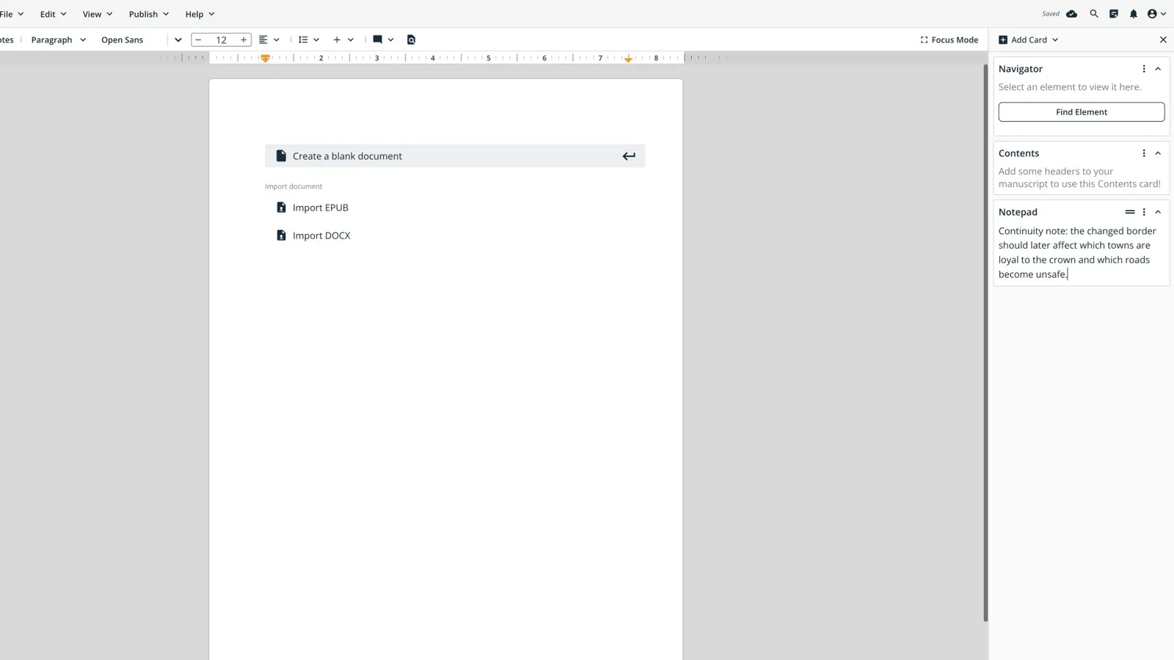Click the insert plus icon
1174x660 pixels.
[337, 40]
